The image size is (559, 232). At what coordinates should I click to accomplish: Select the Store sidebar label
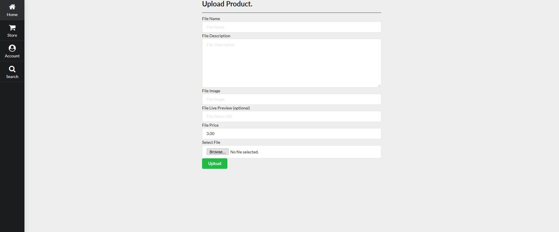point(12,35)
